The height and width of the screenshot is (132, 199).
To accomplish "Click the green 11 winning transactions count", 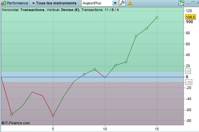I will tap(107, 10).
